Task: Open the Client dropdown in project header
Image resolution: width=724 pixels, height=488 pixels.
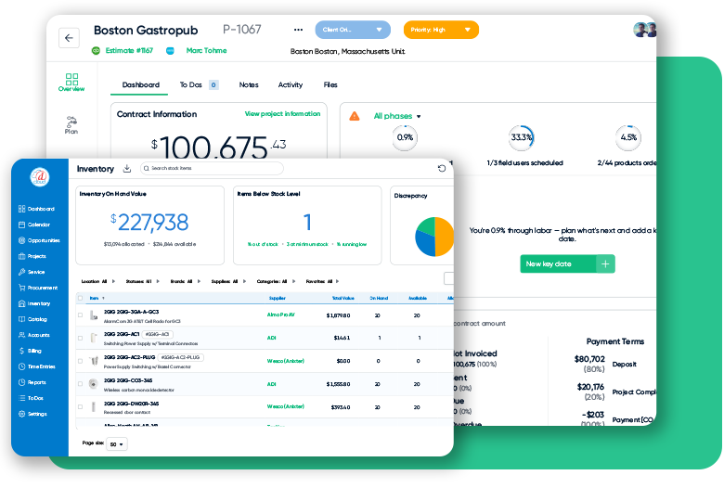Action: pos(353,30)
